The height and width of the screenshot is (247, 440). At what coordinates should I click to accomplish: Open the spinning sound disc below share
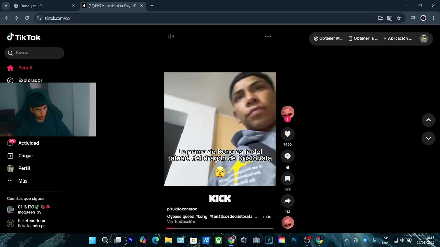[x=288, y=223]
